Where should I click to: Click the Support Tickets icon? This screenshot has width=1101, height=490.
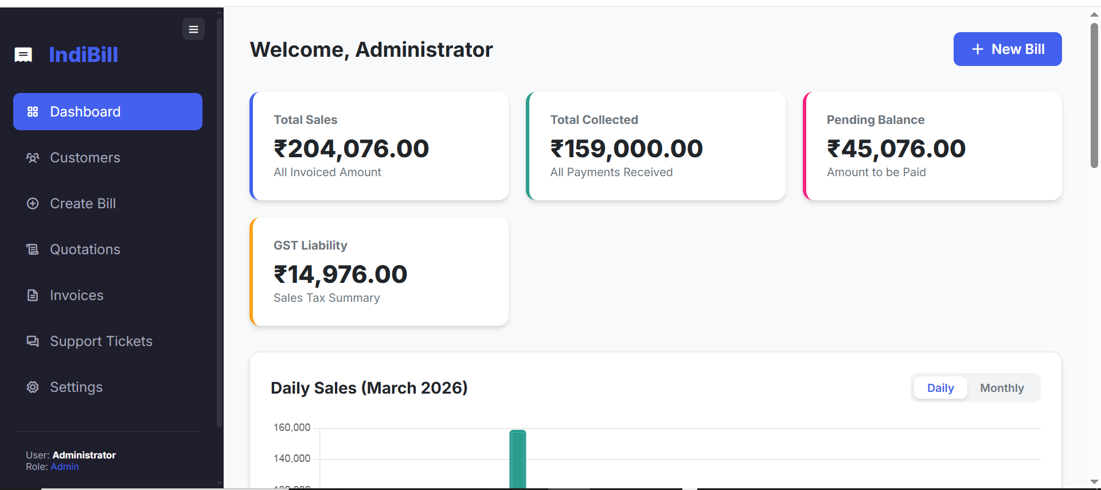(x=32, y=341)
